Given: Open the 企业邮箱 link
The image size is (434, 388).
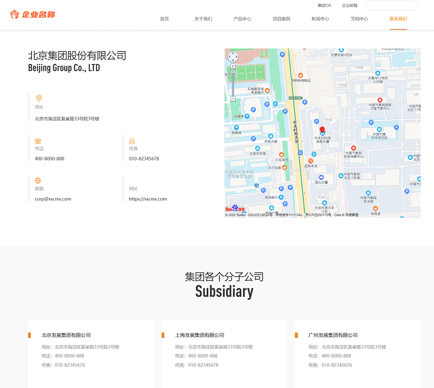Looking at the screenshot, I should coord(350,6).
